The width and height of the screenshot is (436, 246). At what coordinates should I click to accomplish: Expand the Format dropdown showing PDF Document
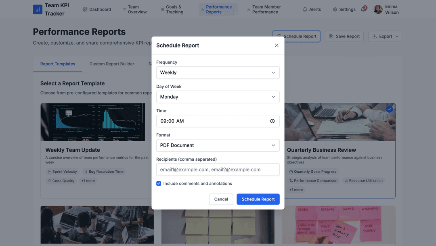[x=218, y=145]
